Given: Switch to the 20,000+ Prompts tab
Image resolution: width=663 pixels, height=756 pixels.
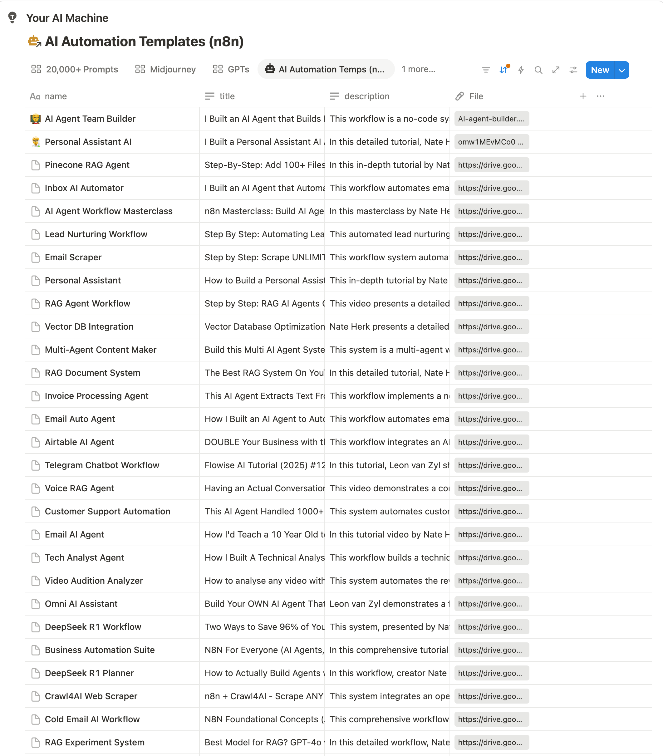Looking at the screenshot, I should (75, 69).
